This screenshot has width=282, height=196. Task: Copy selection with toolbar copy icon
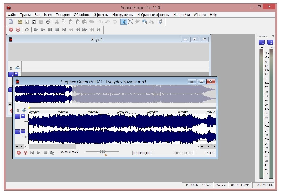(64, 22)
